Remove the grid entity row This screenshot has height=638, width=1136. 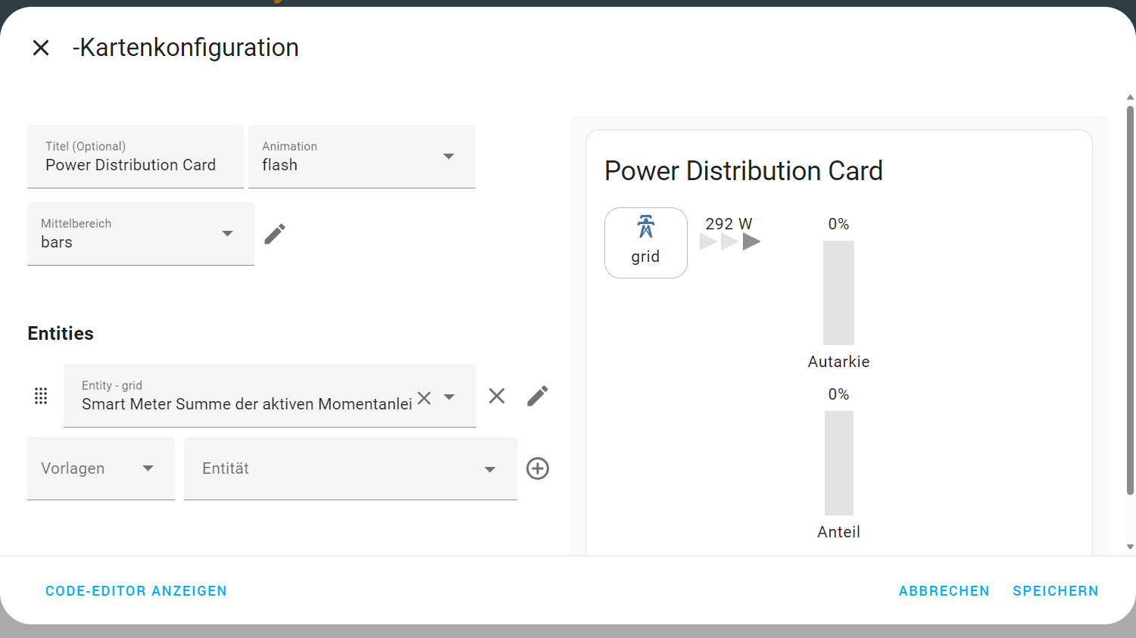497,396
